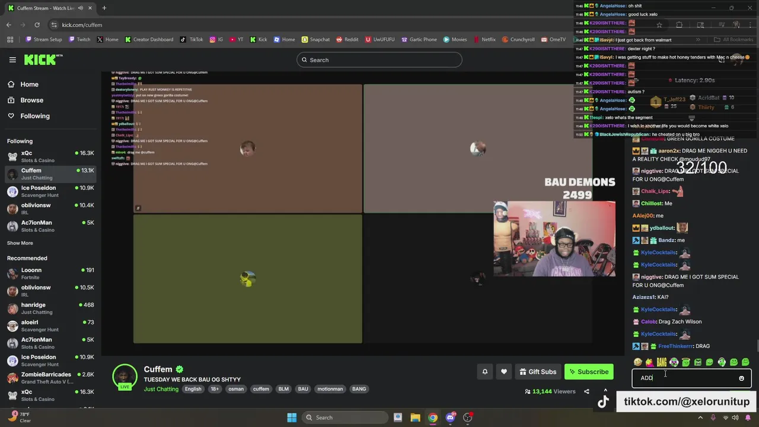Reload the browser page
Viewport: 759px width, 427px height.
[x=37, y=25]
